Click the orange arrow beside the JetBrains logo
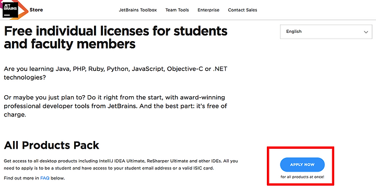Image resolution: width=376 pixels, height=193 pixels. click(23, 10)
